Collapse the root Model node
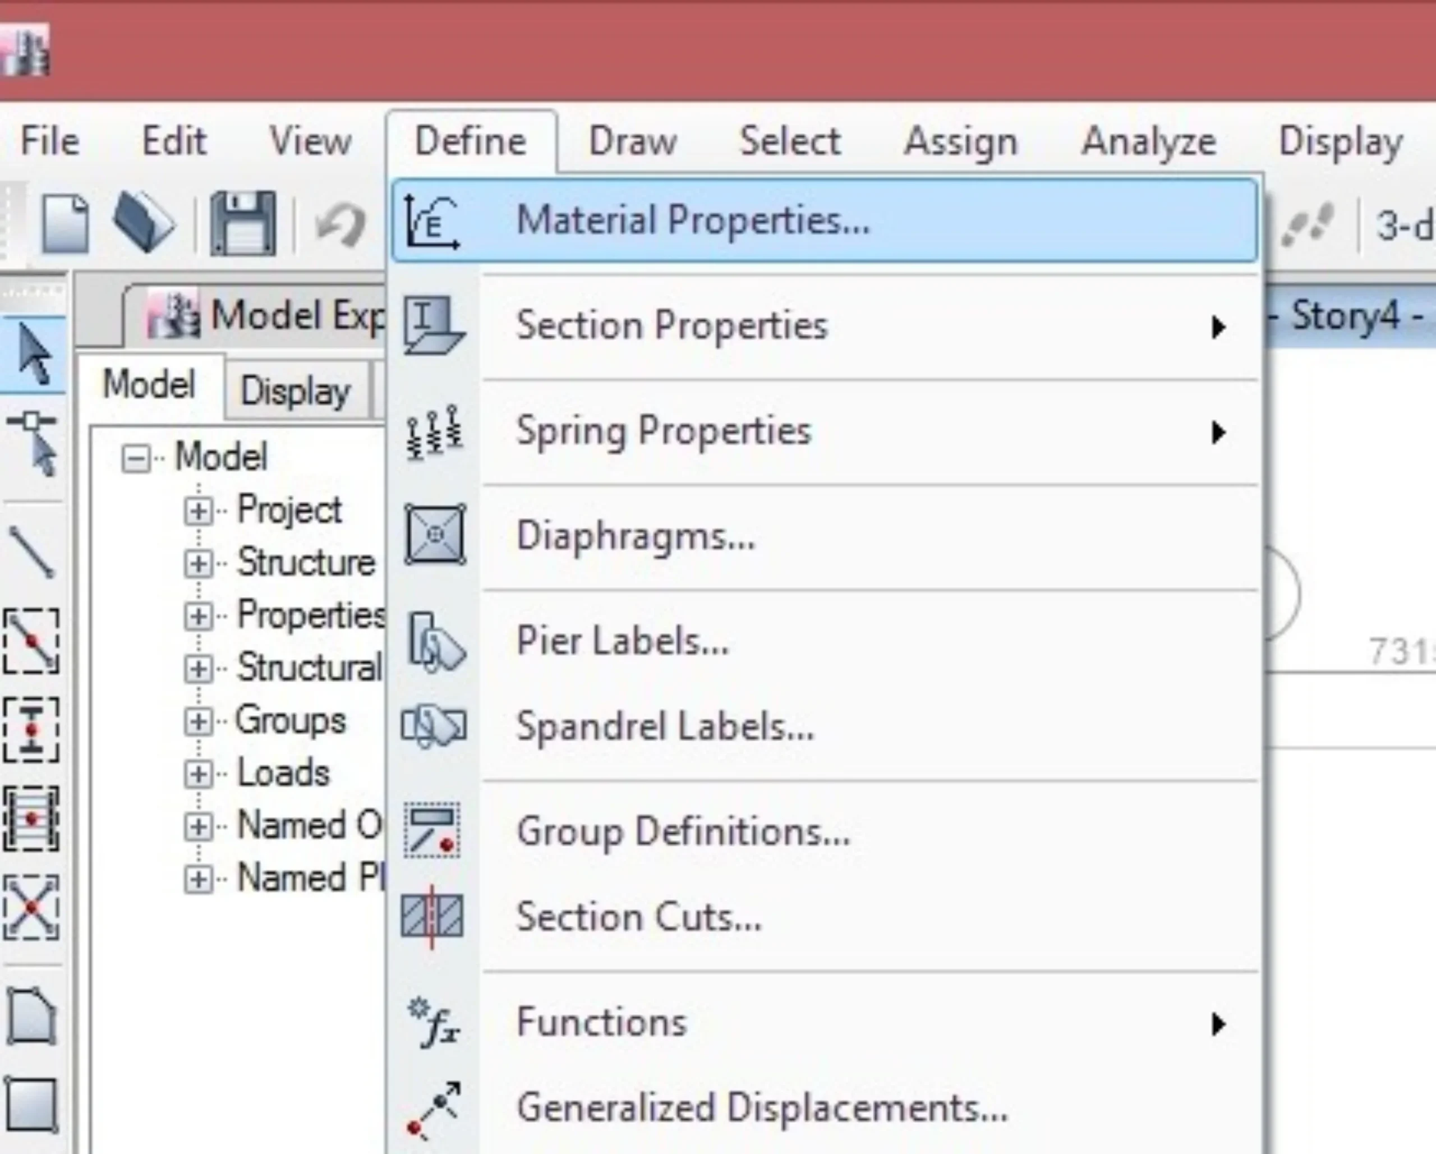Screen dimensions: 1436x1154 click(136, 458)
